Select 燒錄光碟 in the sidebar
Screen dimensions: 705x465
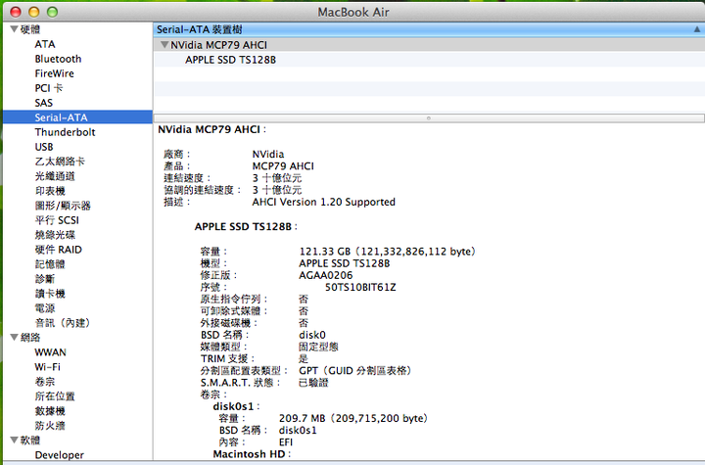pyautogui.click(x=55, y=235)
